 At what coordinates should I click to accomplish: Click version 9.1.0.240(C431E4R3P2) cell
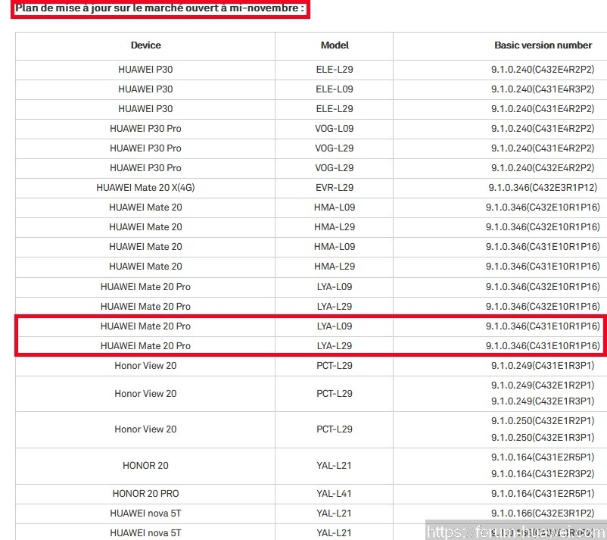[542, 89]
